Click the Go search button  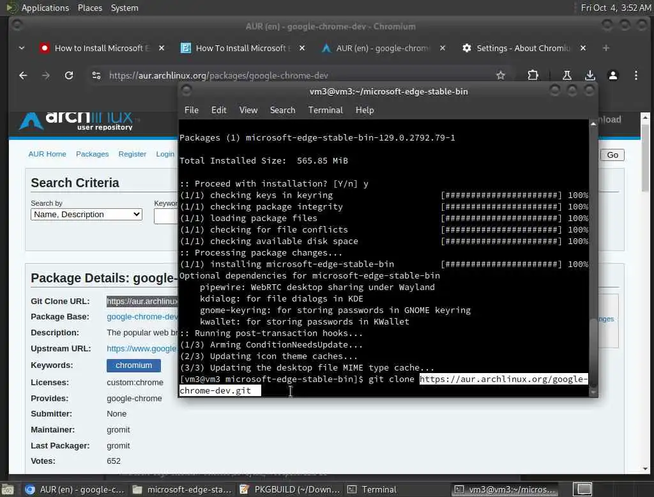point(612,155)
